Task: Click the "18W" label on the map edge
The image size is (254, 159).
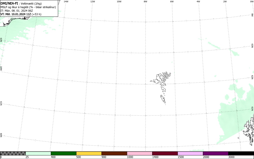Action: 1,68
